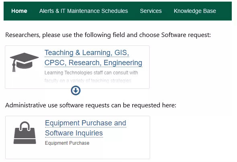Click the Researchers instruction sentence
Viewport: 237px width, 162px height.
108,35
